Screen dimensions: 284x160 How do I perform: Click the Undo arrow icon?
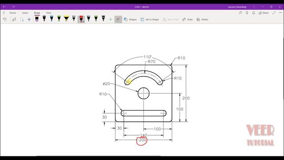pos(5,19)
